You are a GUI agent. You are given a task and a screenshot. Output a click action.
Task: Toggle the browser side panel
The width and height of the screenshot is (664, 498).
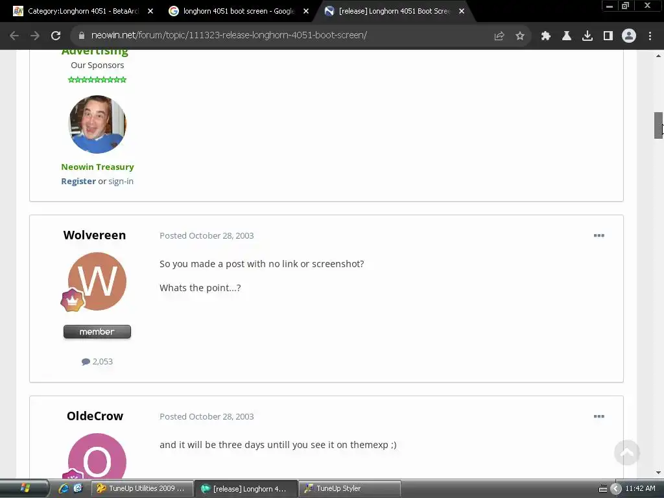pyautogui.click(x=608, y=36)
